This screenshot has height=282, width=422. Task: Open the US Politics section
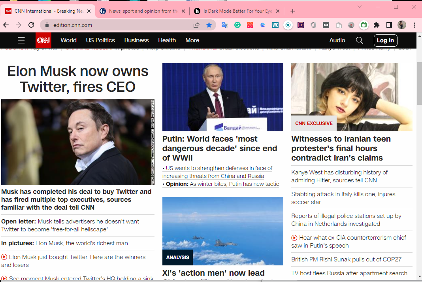(x=100, y=40)
